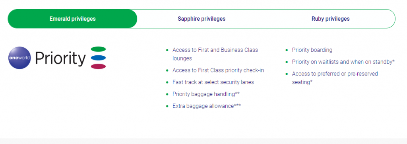The height and width of the screenshot is (144, 407).
Task: Click Access to First and Business Class lounges
Action: point(215,54)
